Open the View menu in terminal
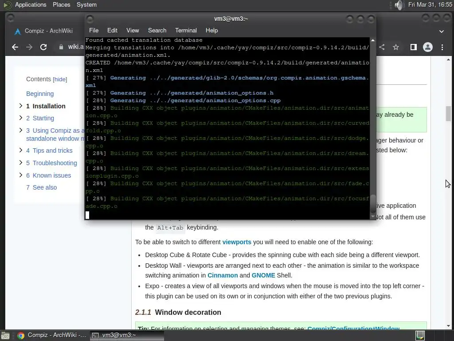The height and width of the screenshot is (341, 454). point(133,31)
